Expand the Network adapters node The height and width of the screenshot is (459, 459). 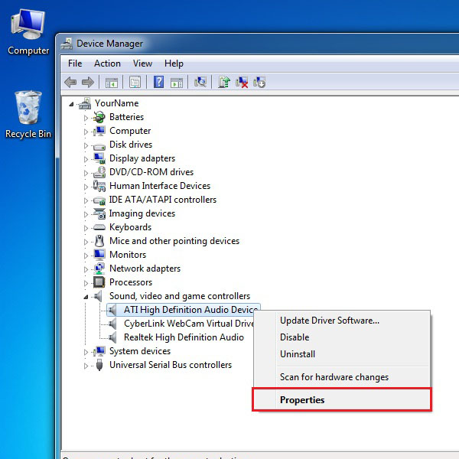[86, 269]
